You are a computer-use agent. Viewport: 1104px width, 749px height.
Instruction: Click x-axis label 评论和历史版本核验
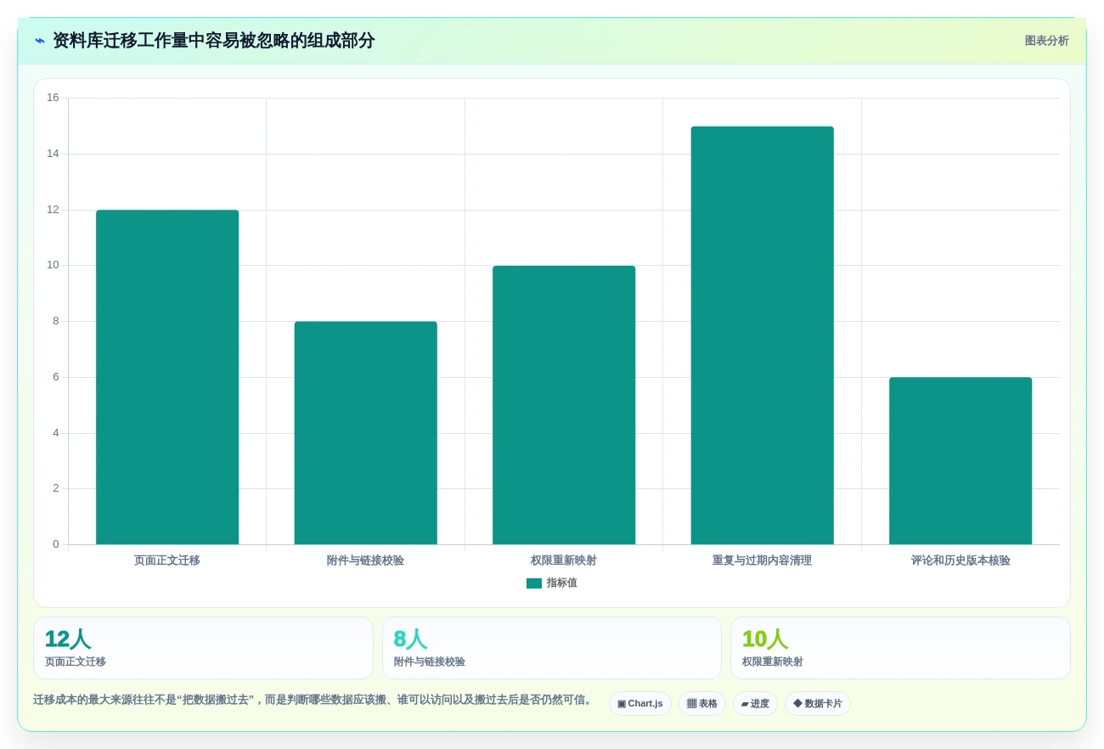tap(960, 560)
